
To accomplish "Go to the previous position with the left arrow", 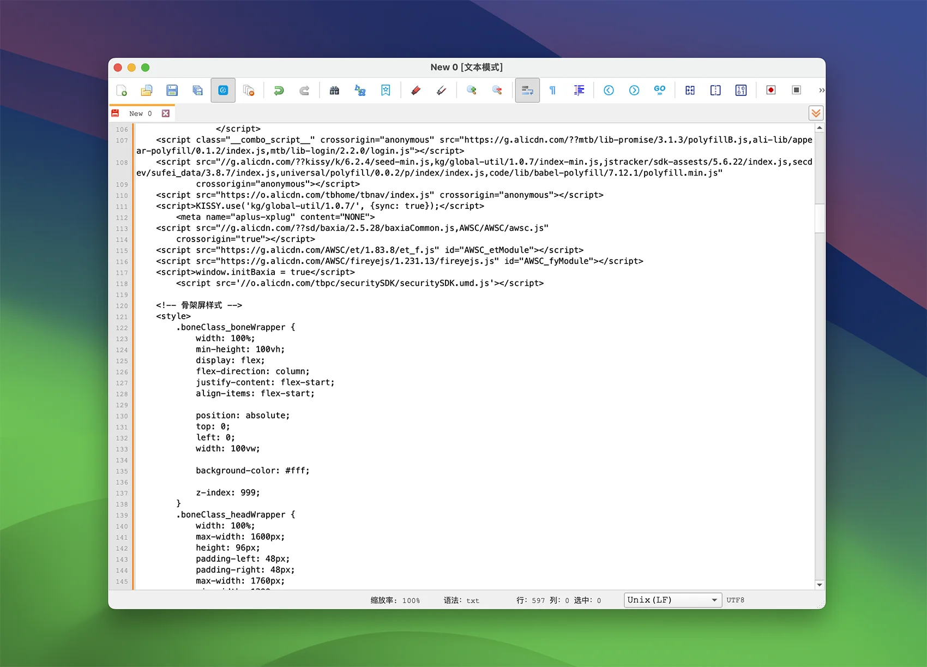I will click(x=609, y=91).
